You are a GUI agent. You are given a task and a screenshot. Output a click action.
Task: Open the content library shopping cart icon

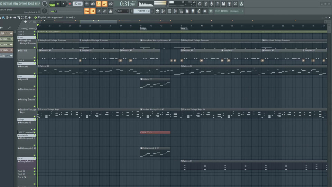211,11
